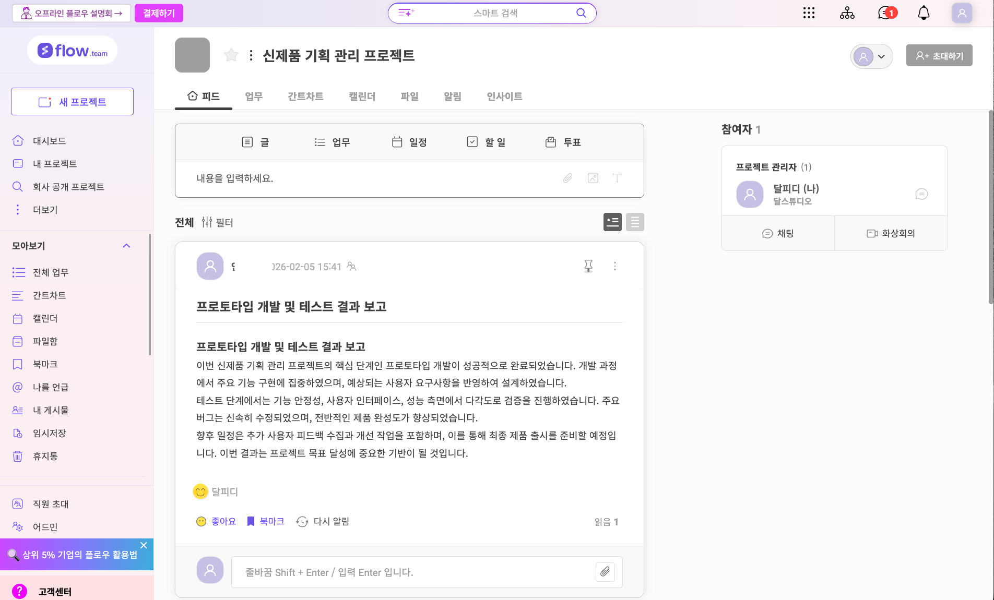
Task: Switch to the 업무 tab
Action: click(254, 97)
